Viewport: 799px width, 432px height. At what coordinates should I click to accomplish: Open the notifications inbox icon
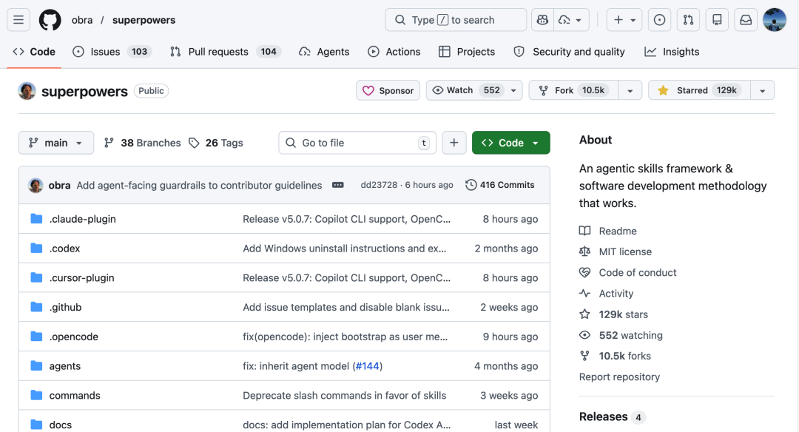tap(746, 20)
